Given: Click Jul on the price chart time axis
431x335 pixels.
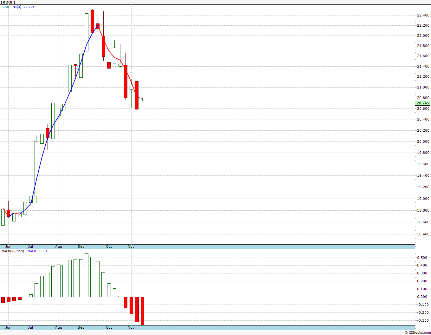Looking at the screenshot, I should pos(30,246).
